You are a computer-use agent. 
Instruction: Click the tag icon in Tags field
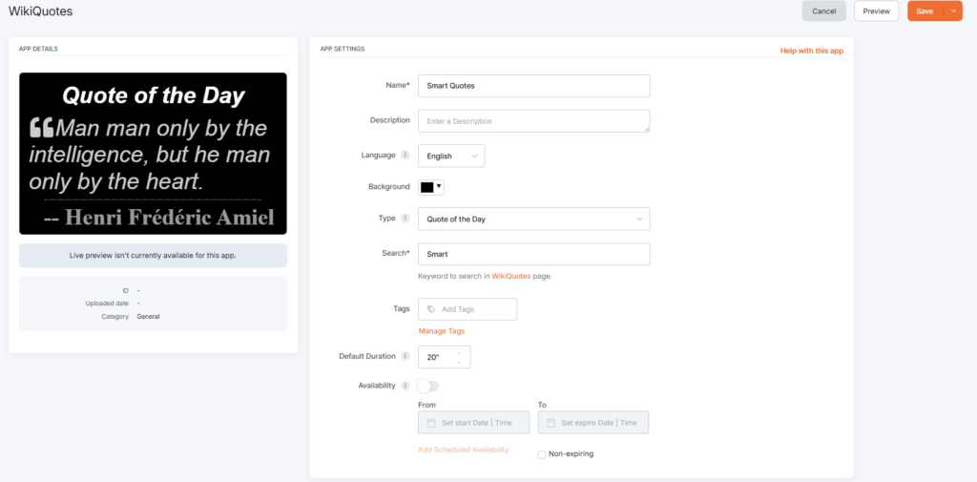click(x=431, y=309)
